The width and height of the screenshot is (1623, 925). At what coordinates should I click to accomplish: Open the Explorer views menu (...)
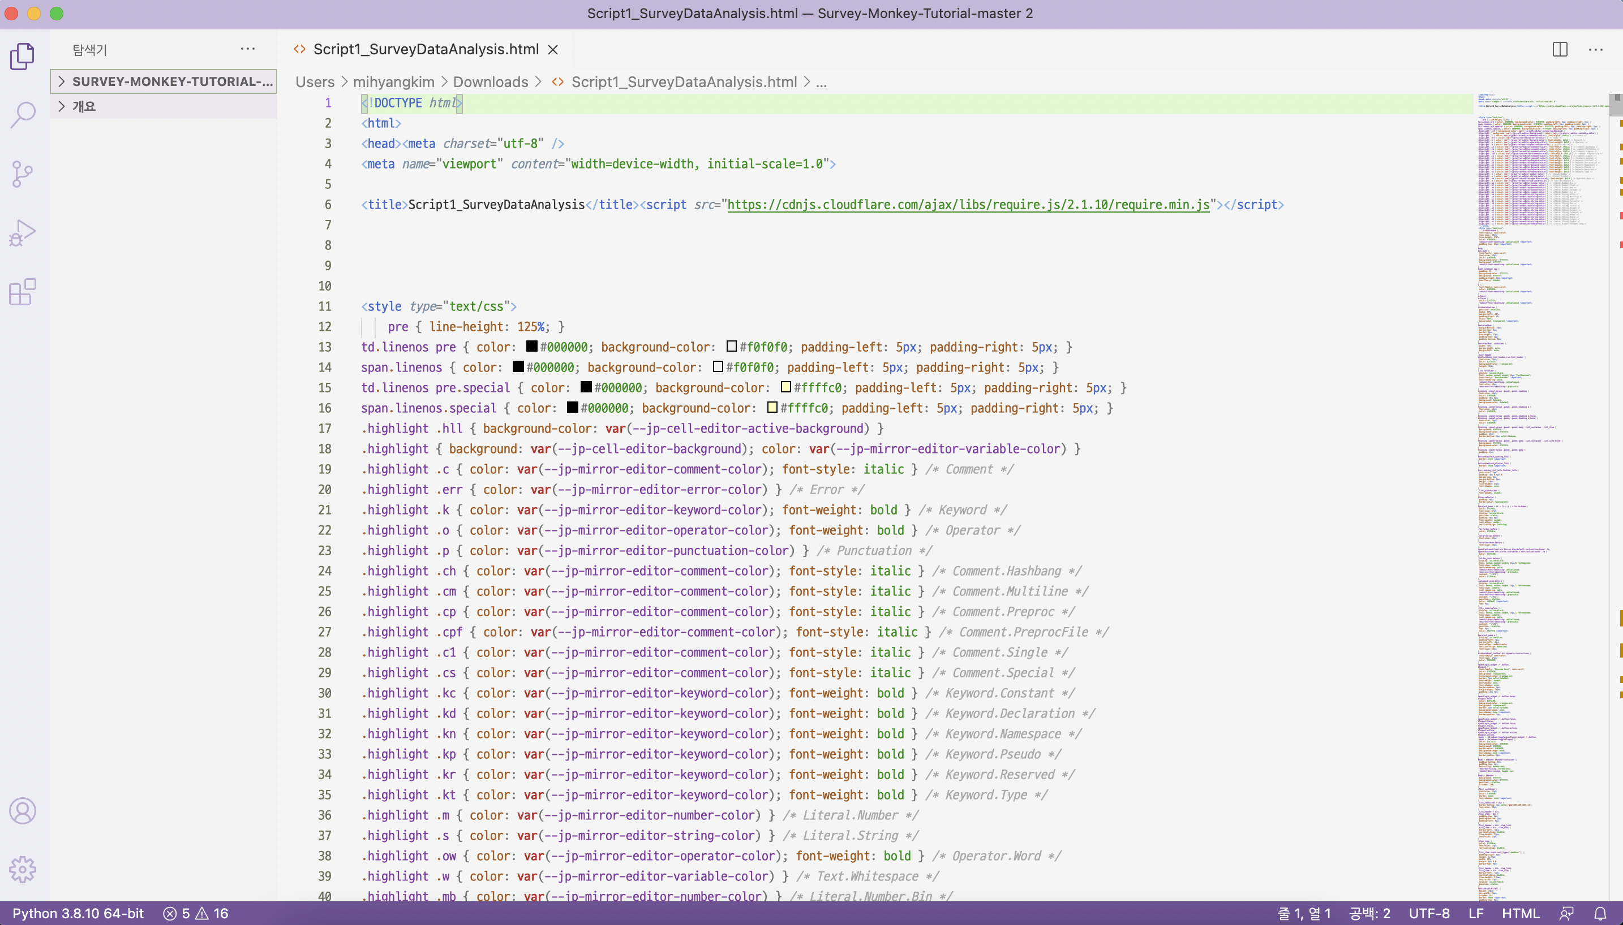click(248, 49)
